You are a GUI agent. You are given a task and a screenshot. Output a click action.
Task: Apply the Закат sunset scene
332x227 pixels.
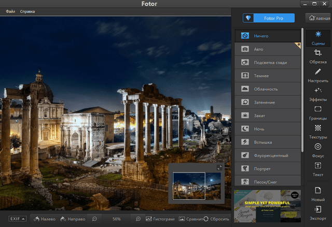pos(268,116)
